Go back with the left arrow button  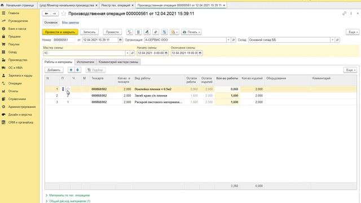click(x=46, y=14)
